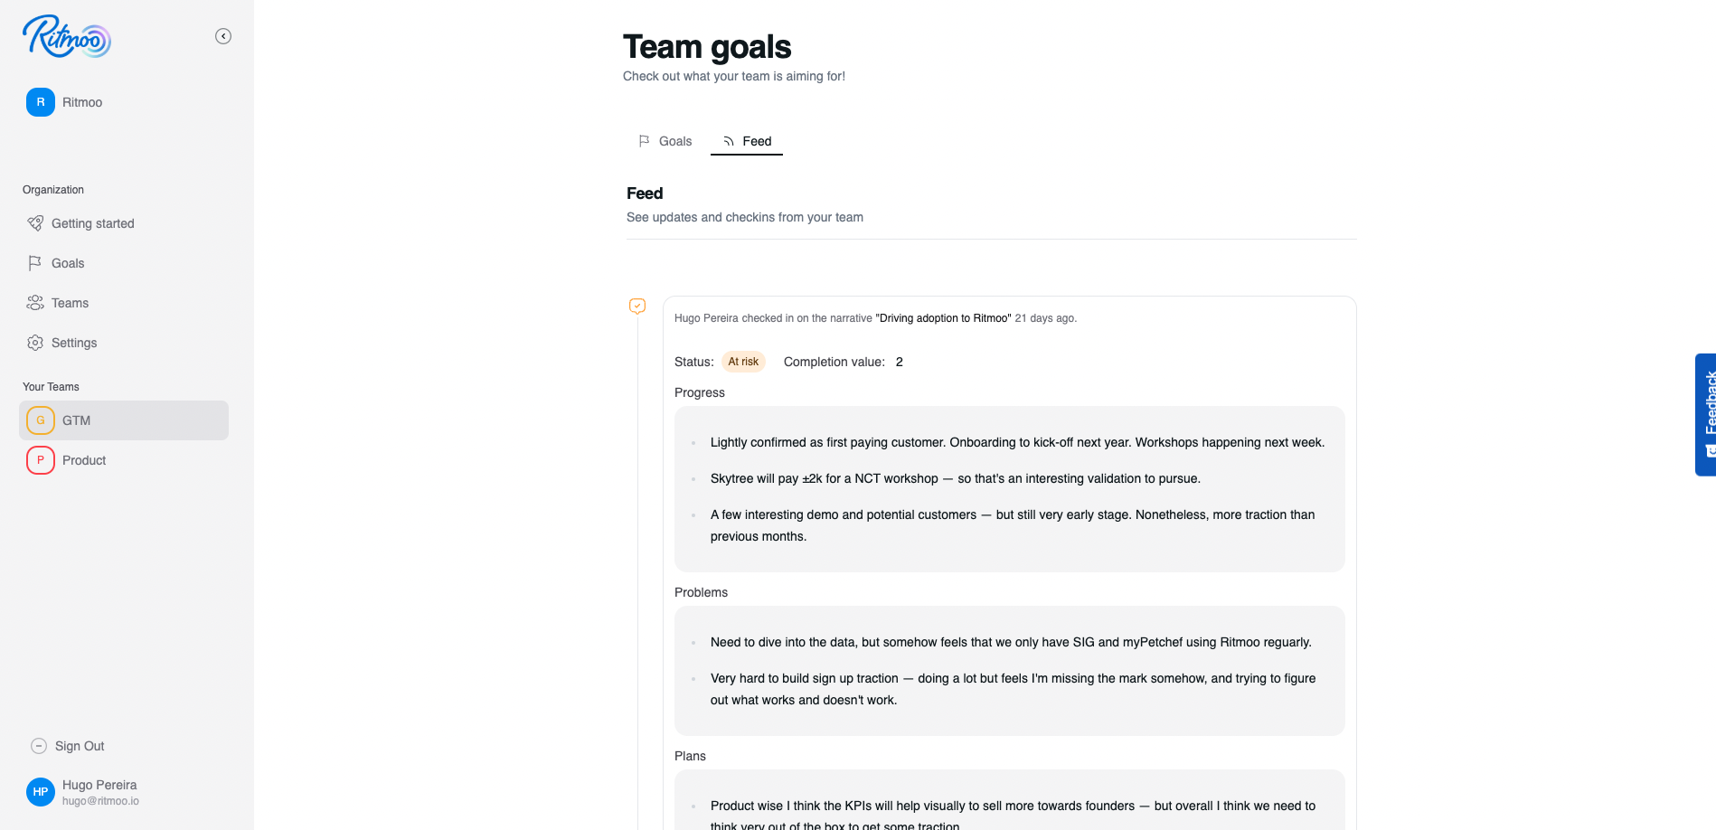The image size is (1716, 830).
Task: Click the Sign Out icon
Action: [39, 746]
